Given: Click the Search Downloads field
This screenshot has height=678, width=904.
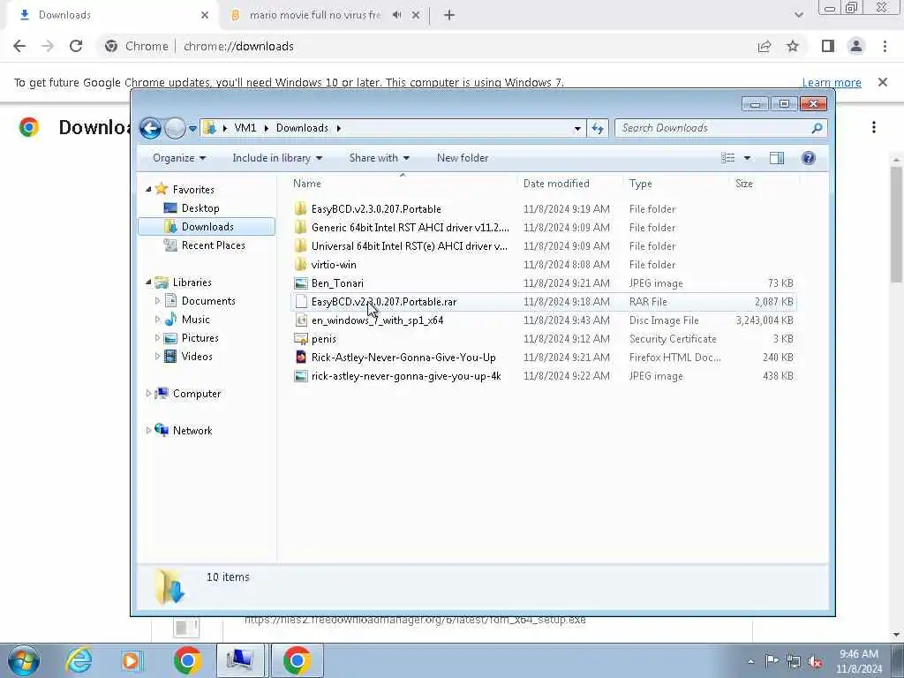Looking at the screenshot, I should pyautogui.click(x=720, y=128).
